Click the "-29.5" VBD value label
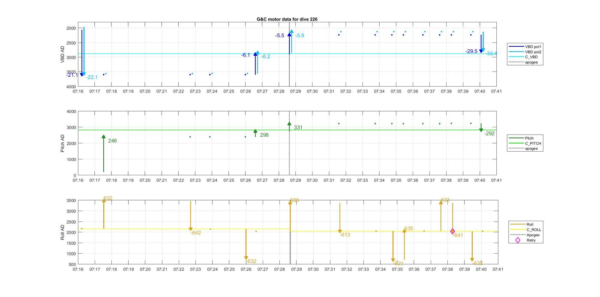Image resolution: width=600 pixels, height=297 pixels. (471, 51)
